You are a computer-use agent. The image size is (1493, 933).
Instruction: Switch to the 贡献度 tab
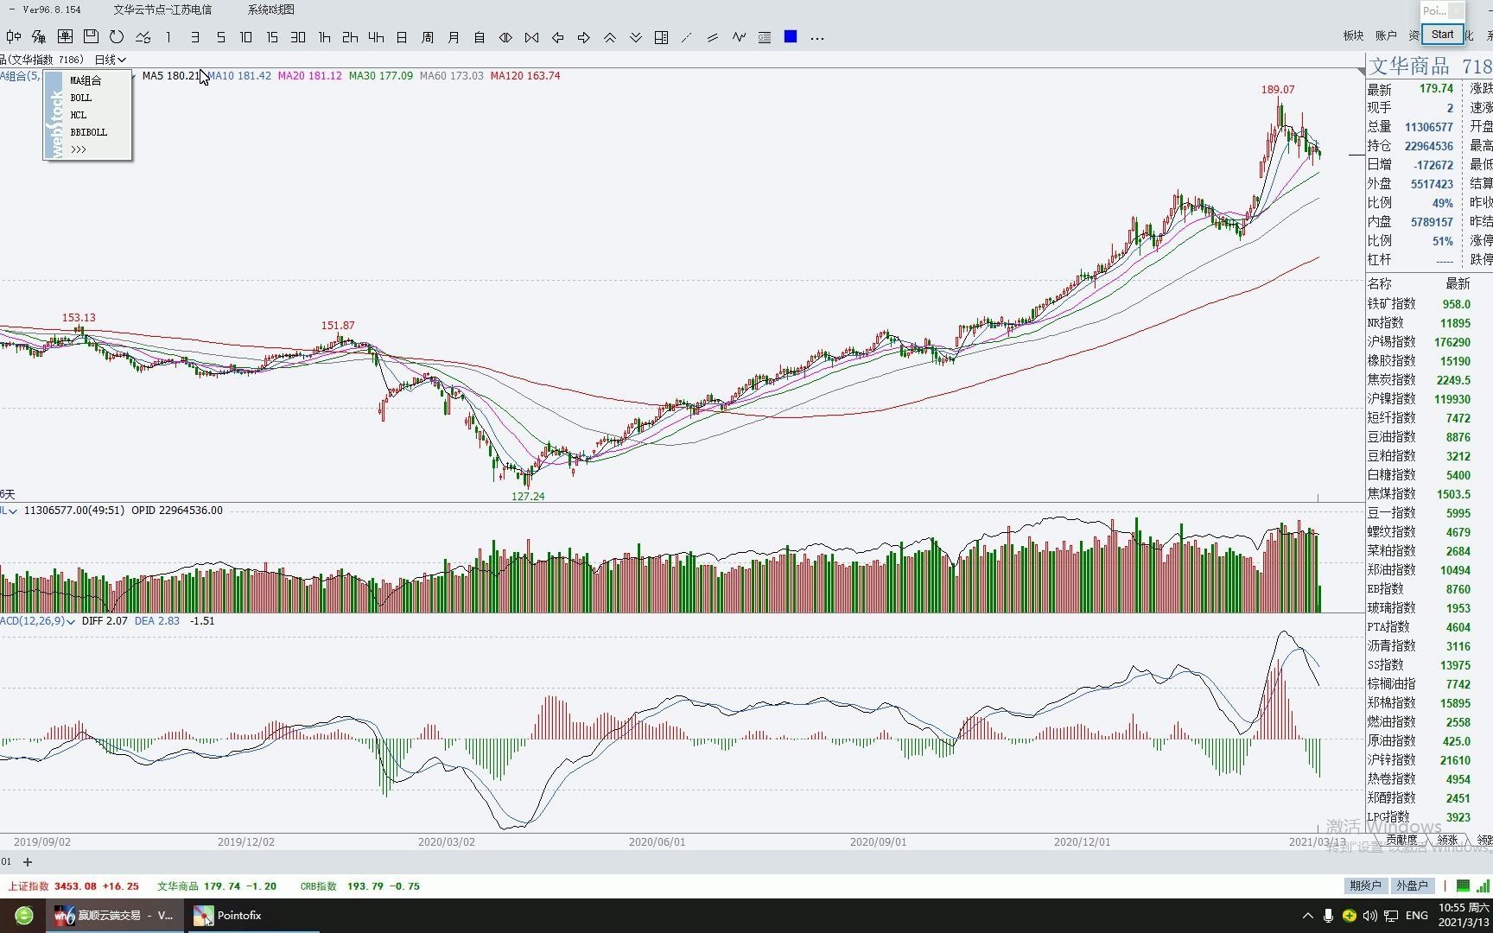click(x=1401, y=840)
